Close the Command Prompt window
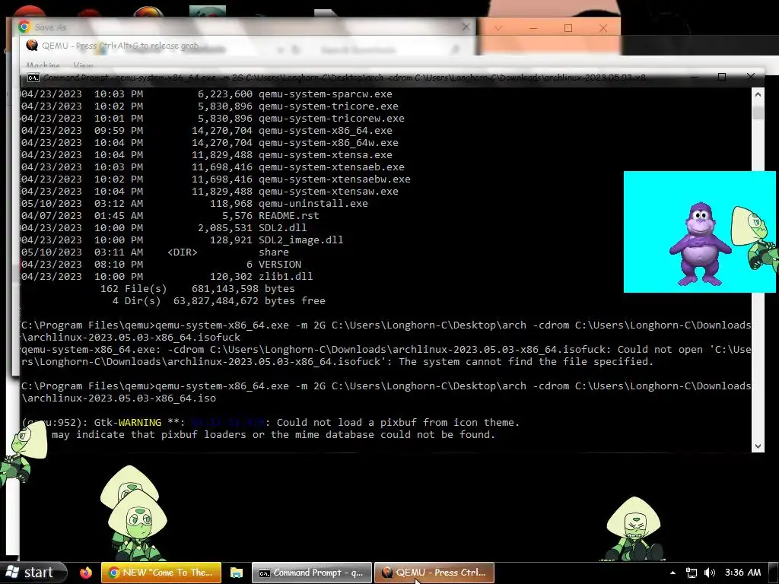Image resolution: width=779 pixels, height=584 pixels. (x=751, y=77)
